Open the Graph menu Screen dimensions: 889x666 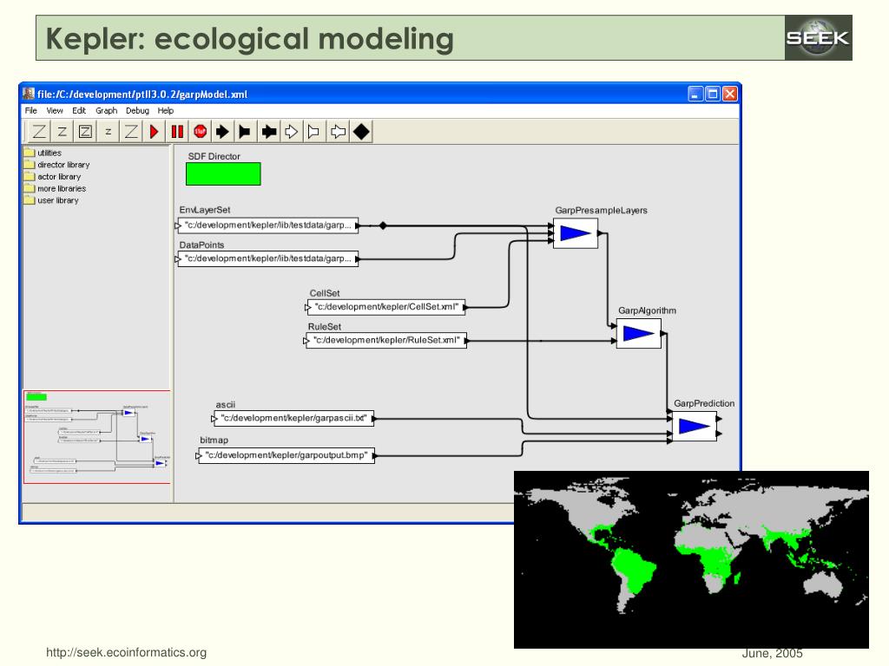click(x=106, y=110)
